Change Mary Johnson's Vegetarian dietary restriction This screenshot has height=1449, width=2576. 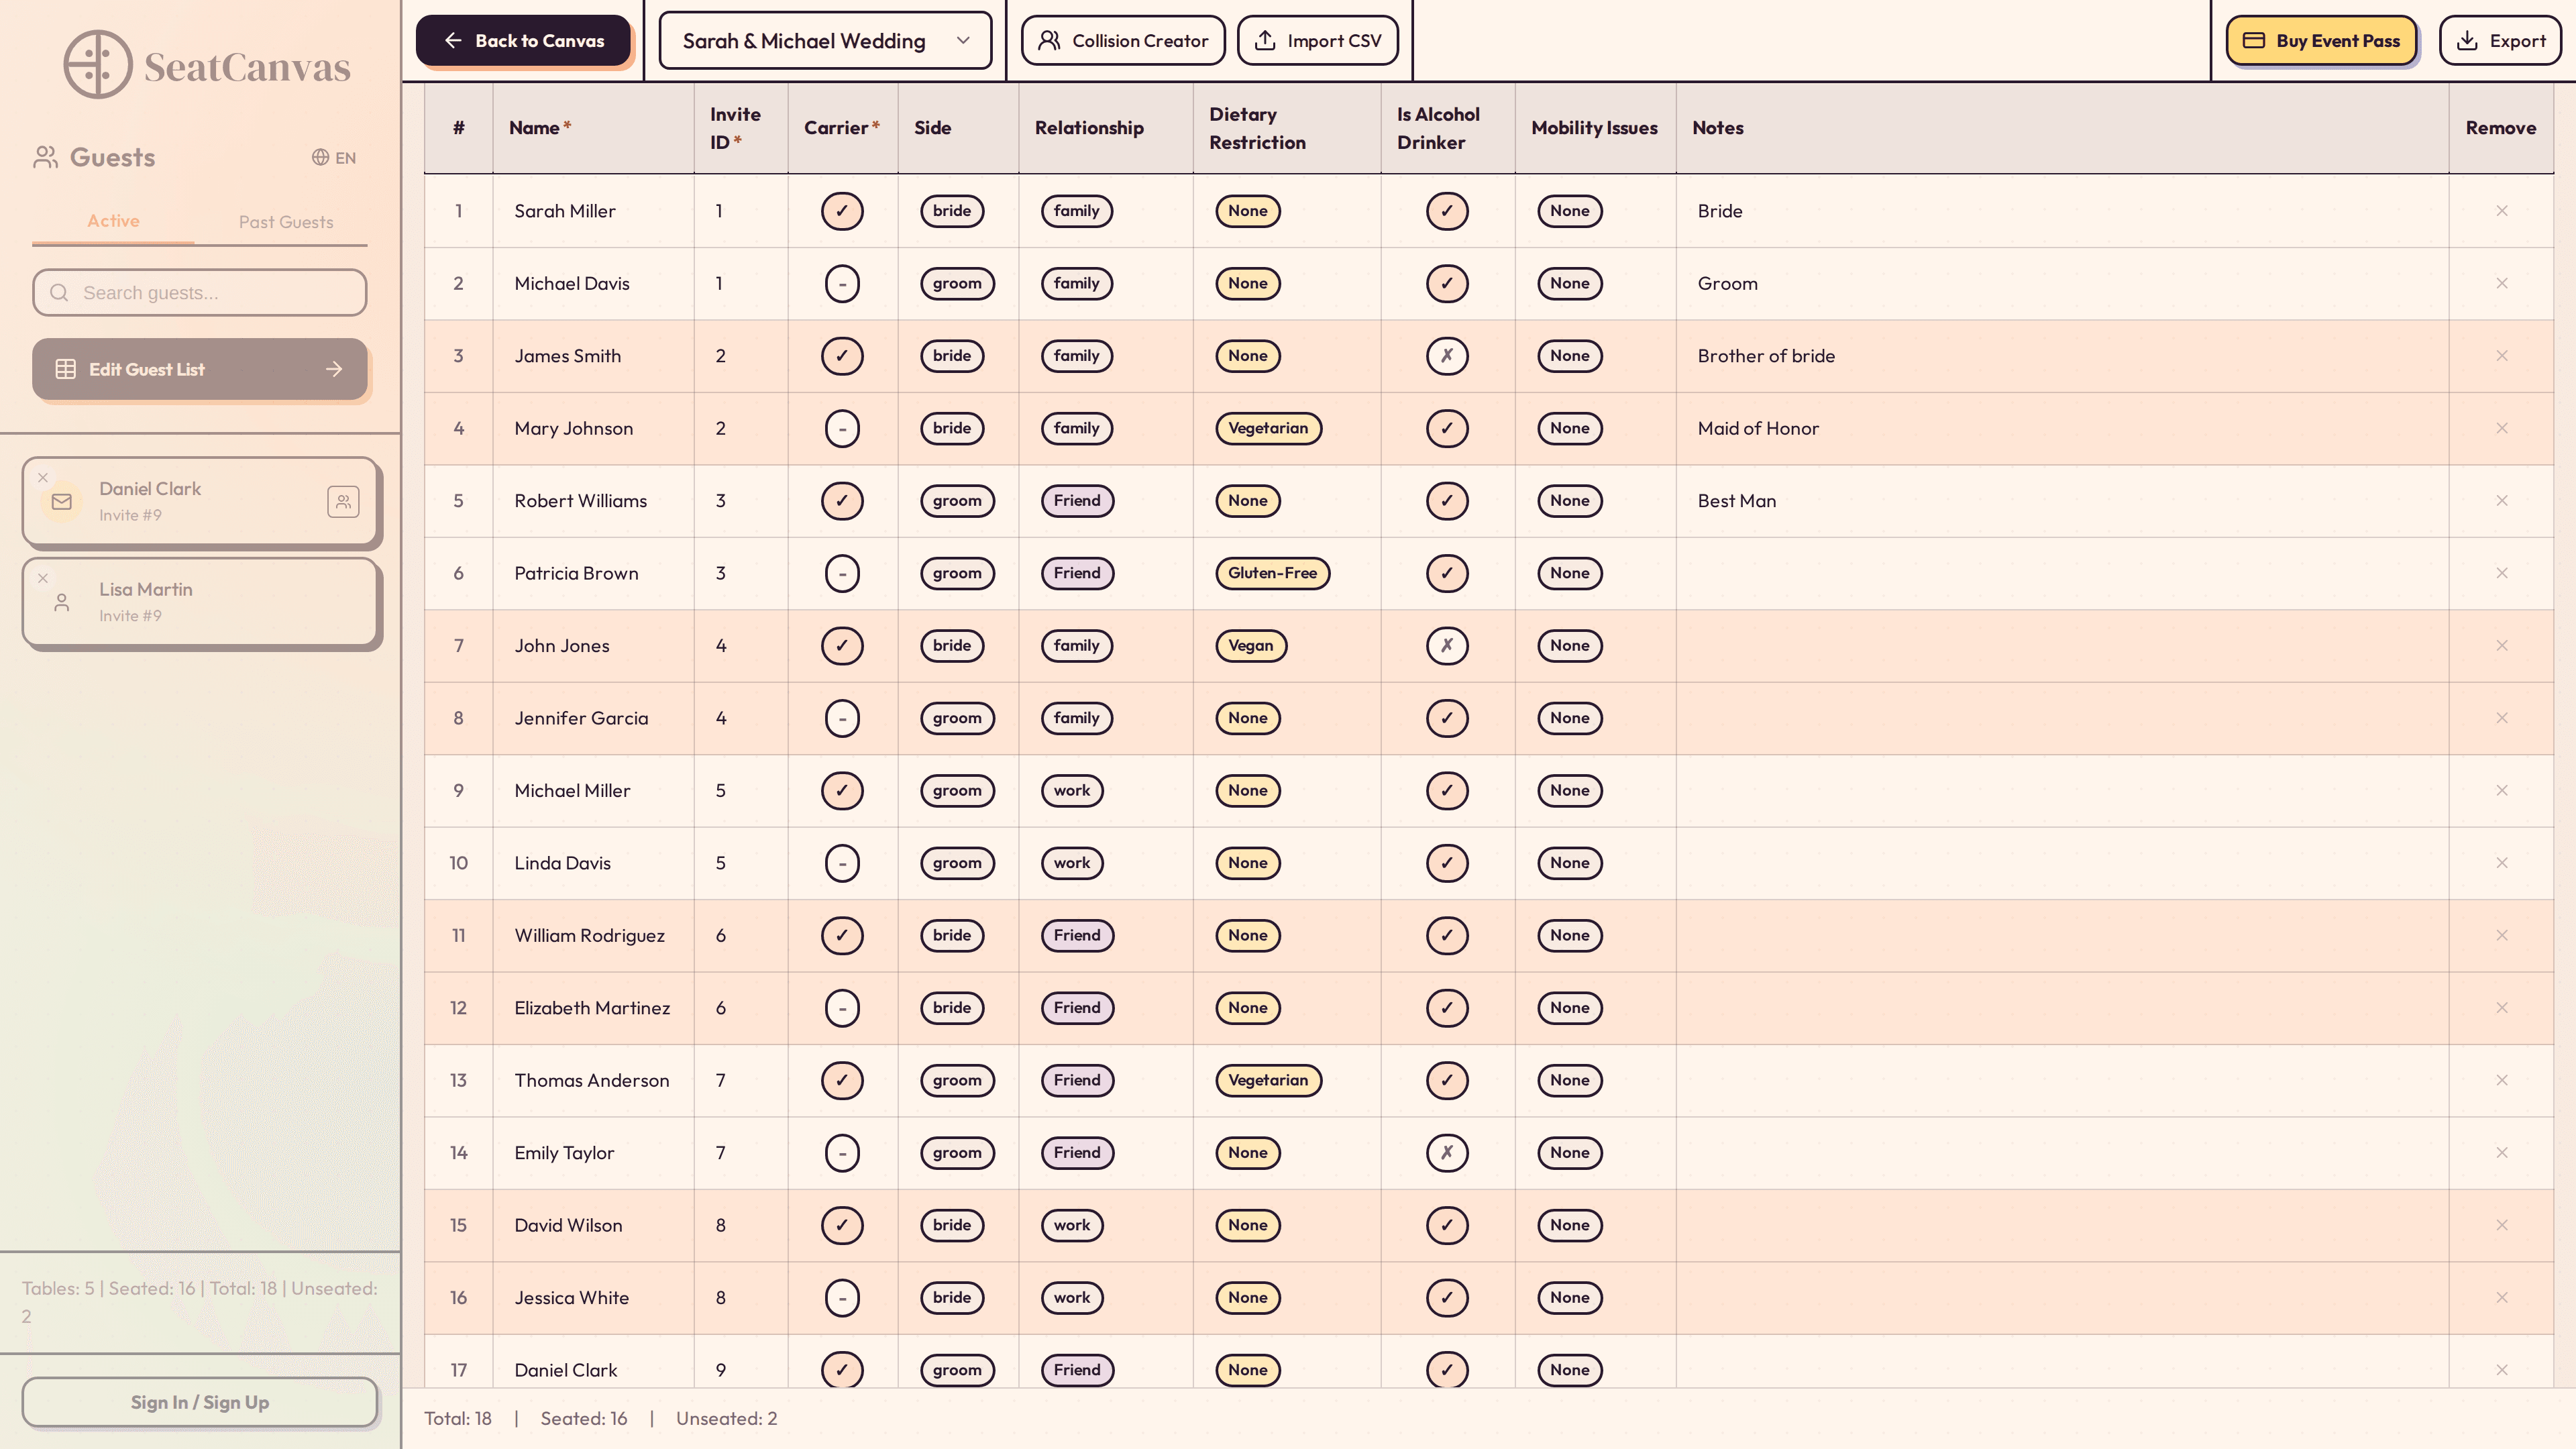1268,428
